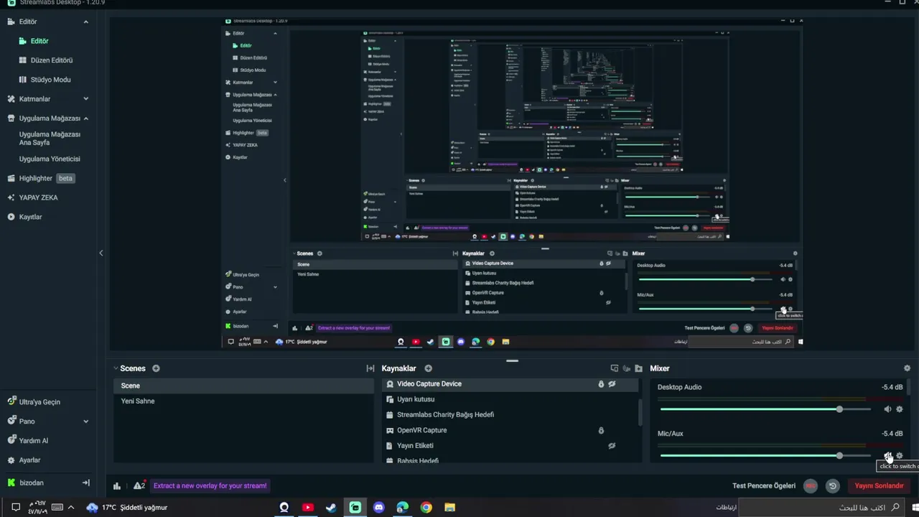Expand the Pano dropdown chevron
Image resolution: width=919 pixels, height=517 pixels.
[85, 421]
